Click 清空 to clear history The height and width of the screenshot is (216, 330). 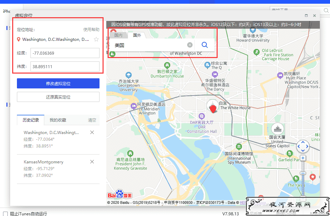pyautogui.click(x=92, y=120)
